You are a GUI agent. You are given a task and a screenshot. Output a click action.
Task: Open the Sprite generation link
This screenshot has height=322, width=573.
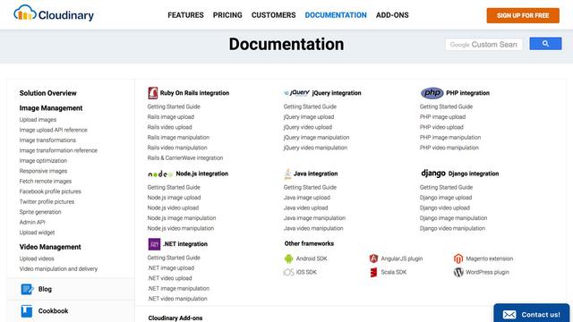40,212
